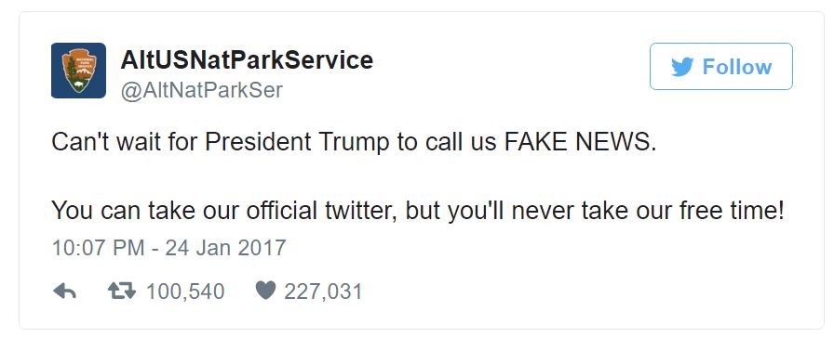Click the tweet line starting "You can take"

[418, 212]
